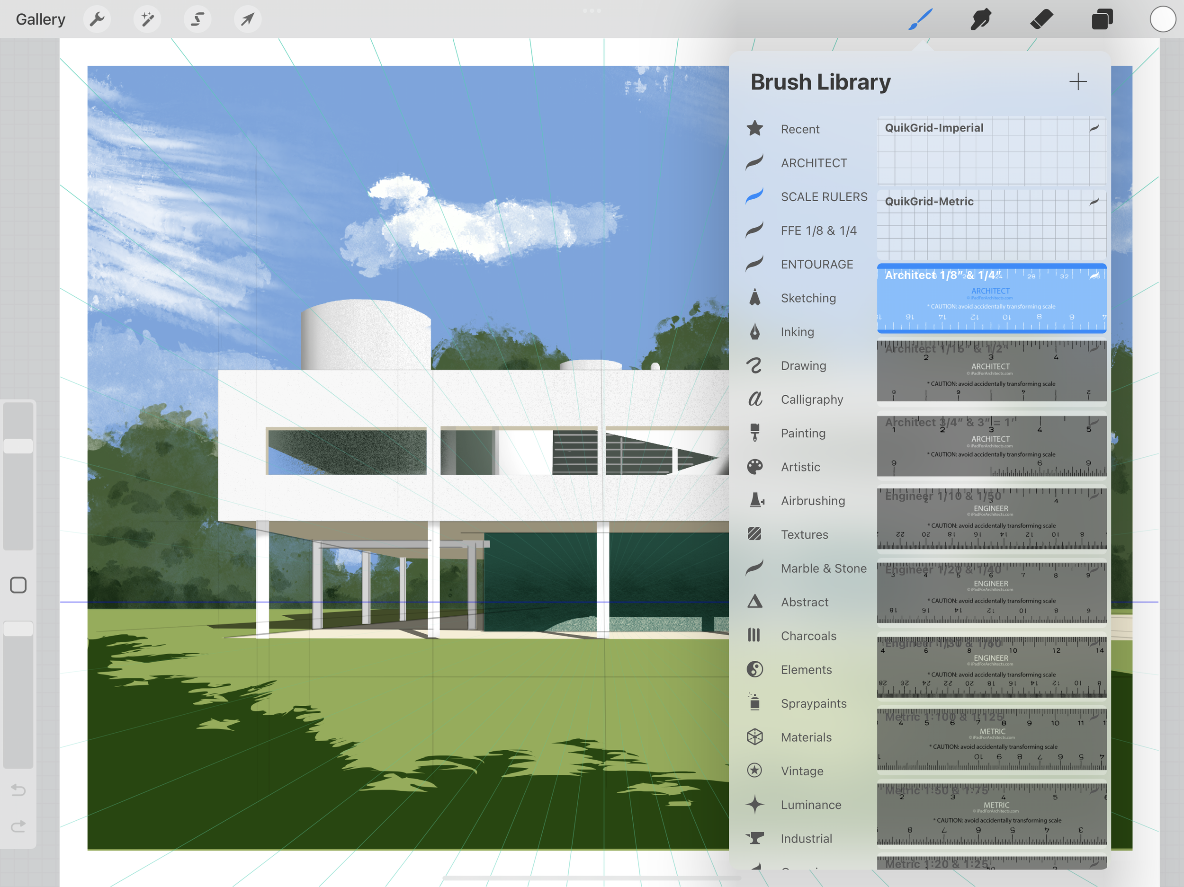Activate the Transform arrow tool
Viewport: 1184px width, 887px height.
247,20
